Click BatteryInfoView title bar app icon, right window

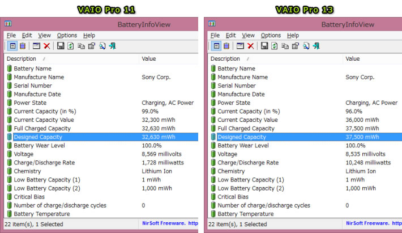pyautogui.click(x=212, y=24)
